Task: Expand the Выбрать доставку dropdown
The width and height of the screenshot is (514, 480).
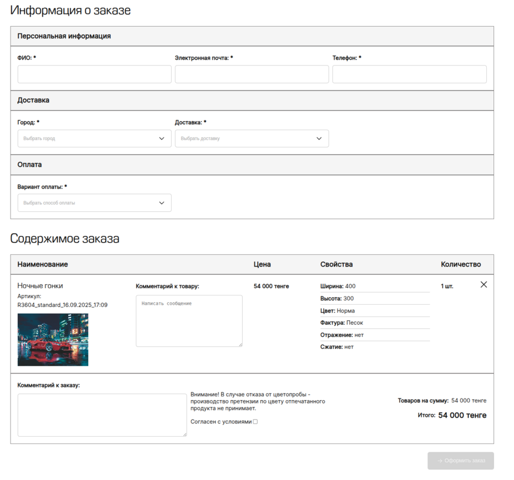Action: (x=246, y=139)
